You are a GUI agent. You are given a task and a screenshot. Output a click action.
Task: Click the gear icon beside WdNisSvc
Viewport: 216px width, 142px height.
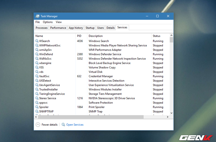tap(37, 58)
